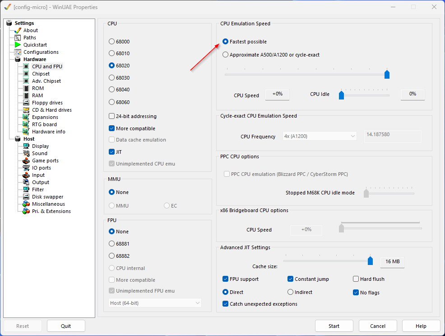Click the Expansions board icon

pyautogui.click(x=26, y=117)
